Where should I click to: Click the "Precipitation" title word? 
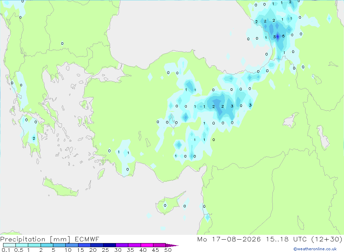click(23, 239)
